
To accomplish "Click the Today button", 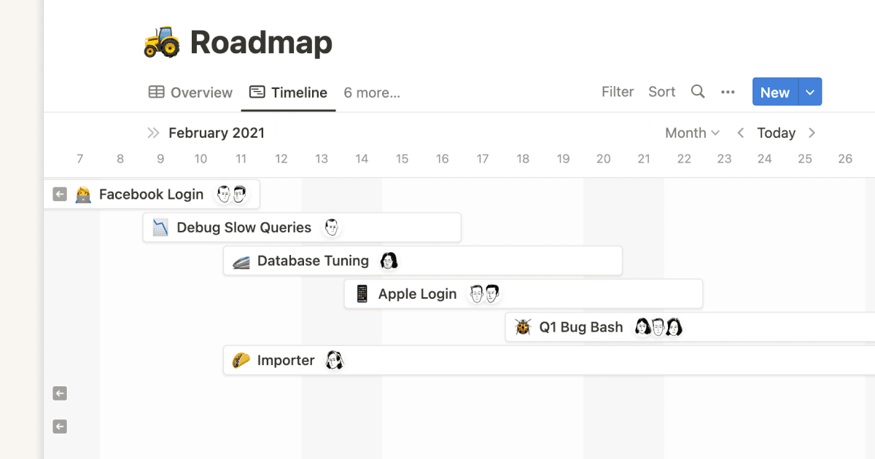I will click(775, 133).
